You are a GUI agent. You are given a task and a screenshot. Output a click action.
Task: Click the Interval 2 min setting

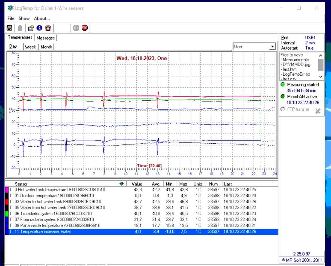[310, 43]
